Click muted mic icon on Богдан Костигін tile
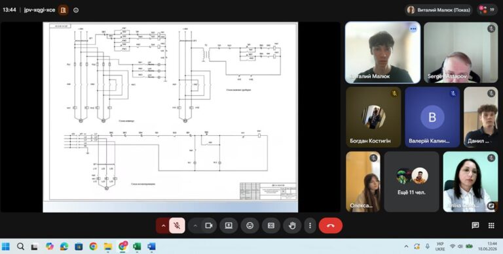The image size is (503, 254). tap(394, 93)
